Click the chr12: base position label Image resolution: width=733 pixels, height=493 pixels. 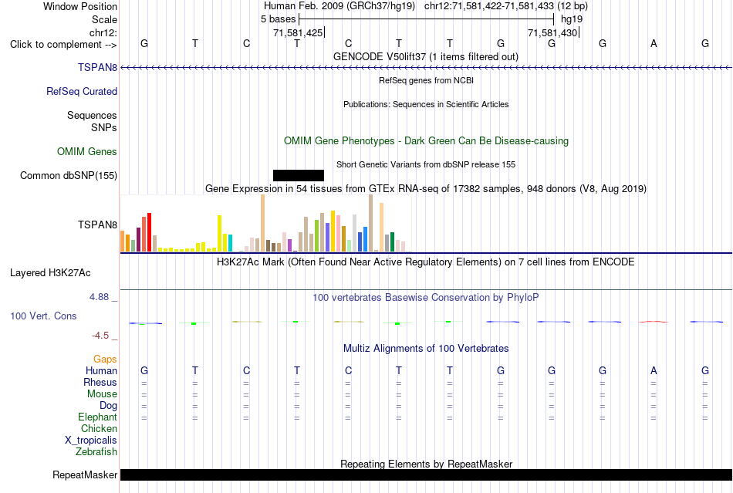tap(103, 32)
